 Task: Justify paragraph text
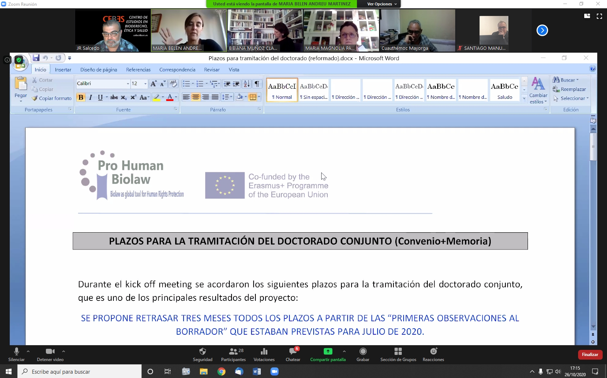215,97
